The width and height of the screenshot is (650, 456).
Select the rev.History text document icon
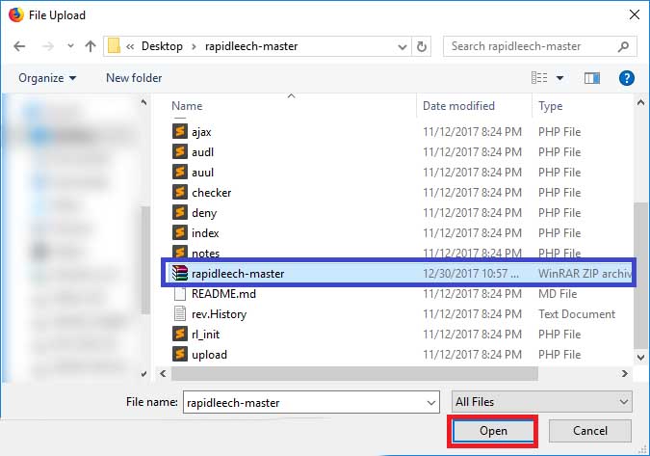(180, 313)
